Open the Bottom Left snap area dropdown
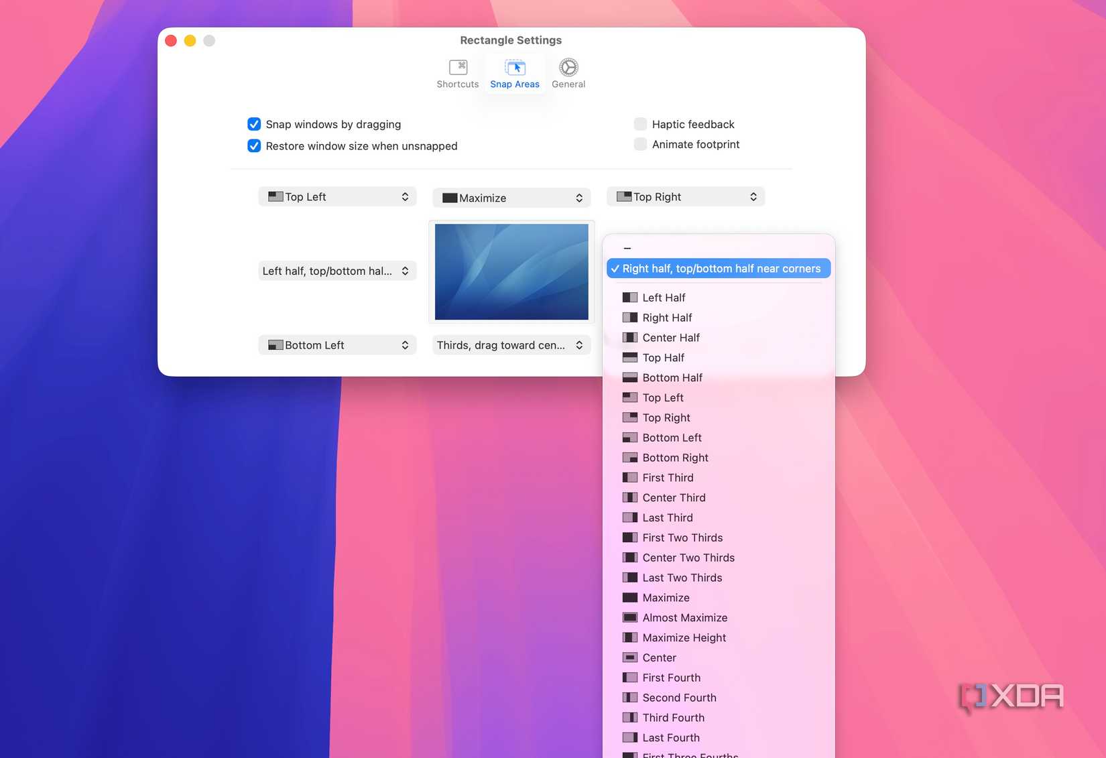 point(337,344)
